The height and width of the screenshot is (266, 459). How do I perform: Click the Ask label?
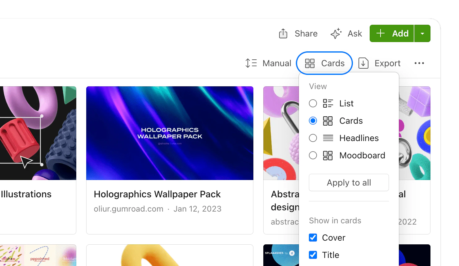pyautogui.click(x=355, y=33)
